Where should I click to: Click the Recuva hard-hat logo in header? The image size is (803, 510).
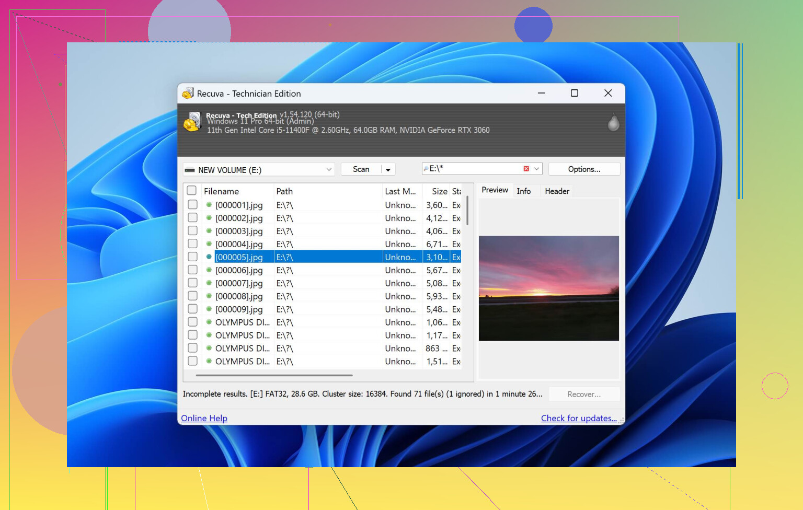(192, 122)
